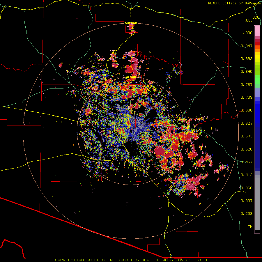262x262 pixels.
Task: Pick the bright green color bar segment above 0.787
Action: click(x=257, y=79)
